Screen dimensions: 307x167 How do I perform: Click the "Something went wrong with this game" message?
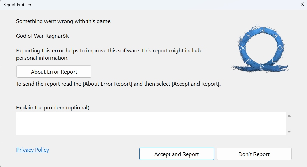64,21
